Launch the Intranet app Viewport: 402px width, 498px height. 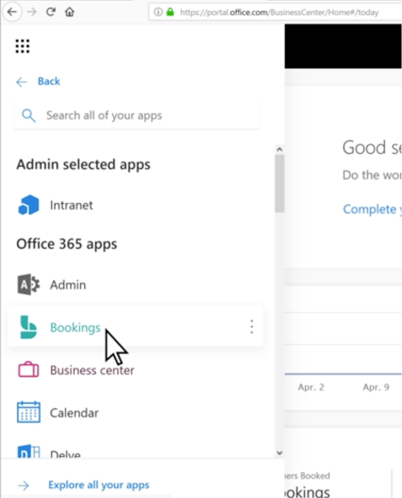pyautogui.click(x=71, y=205)
